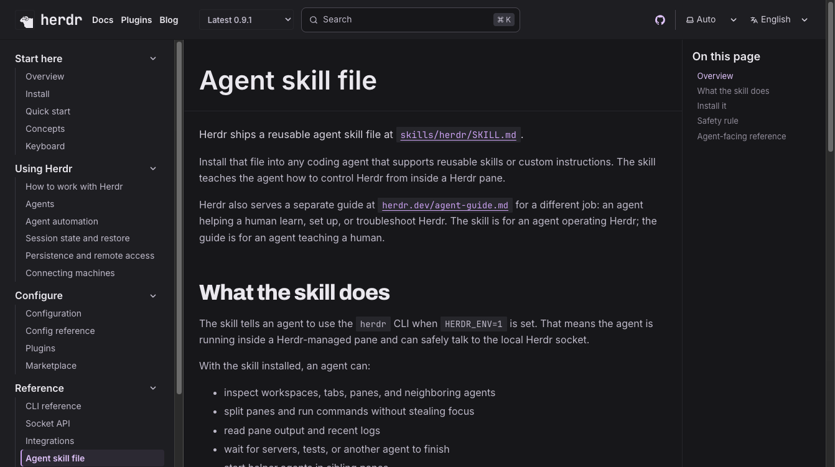Jump to Overview in On this page
The image size is (835, 467).
[x=715, y=76]
